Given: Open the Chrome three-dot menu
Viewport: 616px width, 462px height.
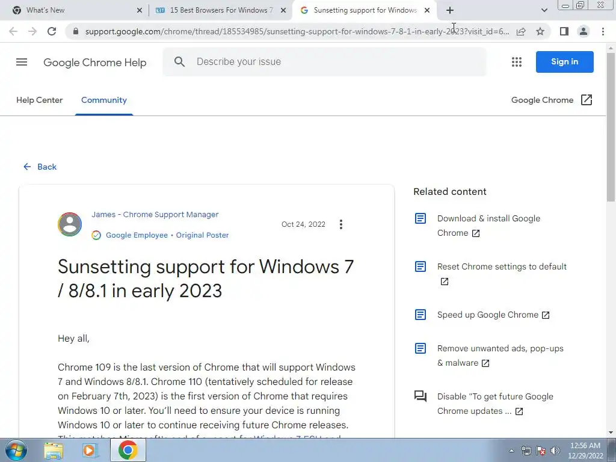Looking at the screenshot, I should pyautogui.click(x=603, y=31).
